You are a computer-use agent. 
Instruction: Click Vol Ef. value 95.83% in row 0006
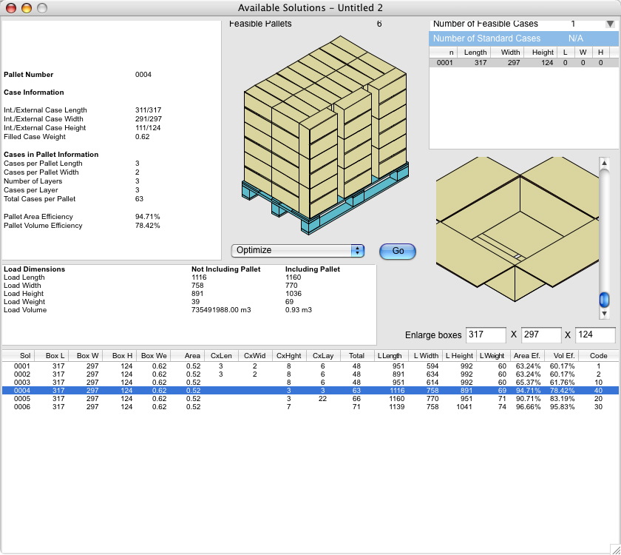point(562,407)
